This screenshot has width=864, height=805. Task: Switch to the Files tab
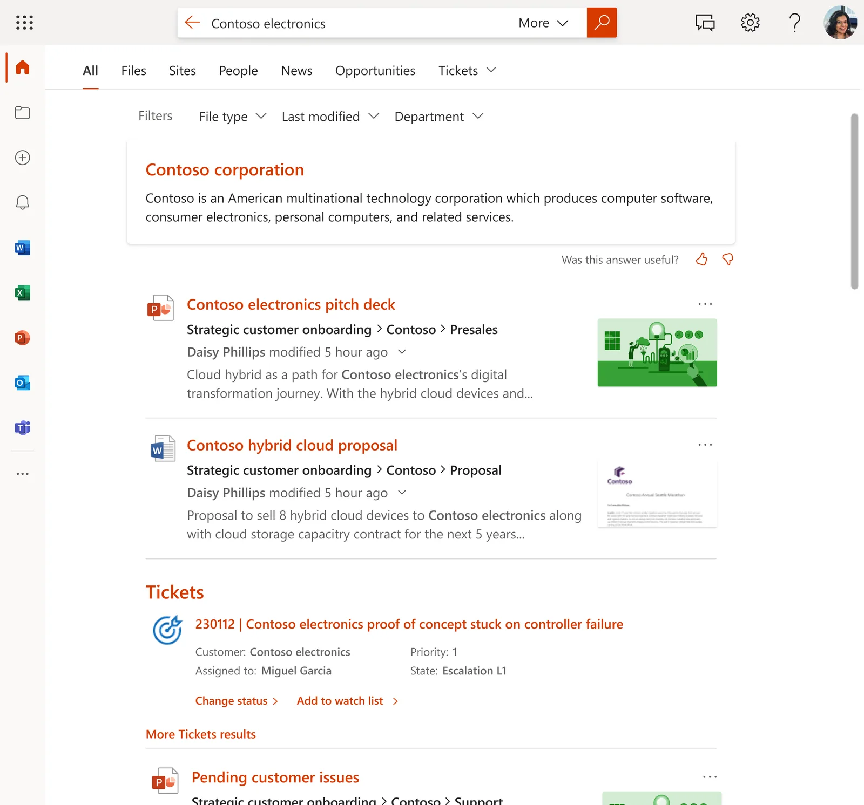(x=133, y=71)
